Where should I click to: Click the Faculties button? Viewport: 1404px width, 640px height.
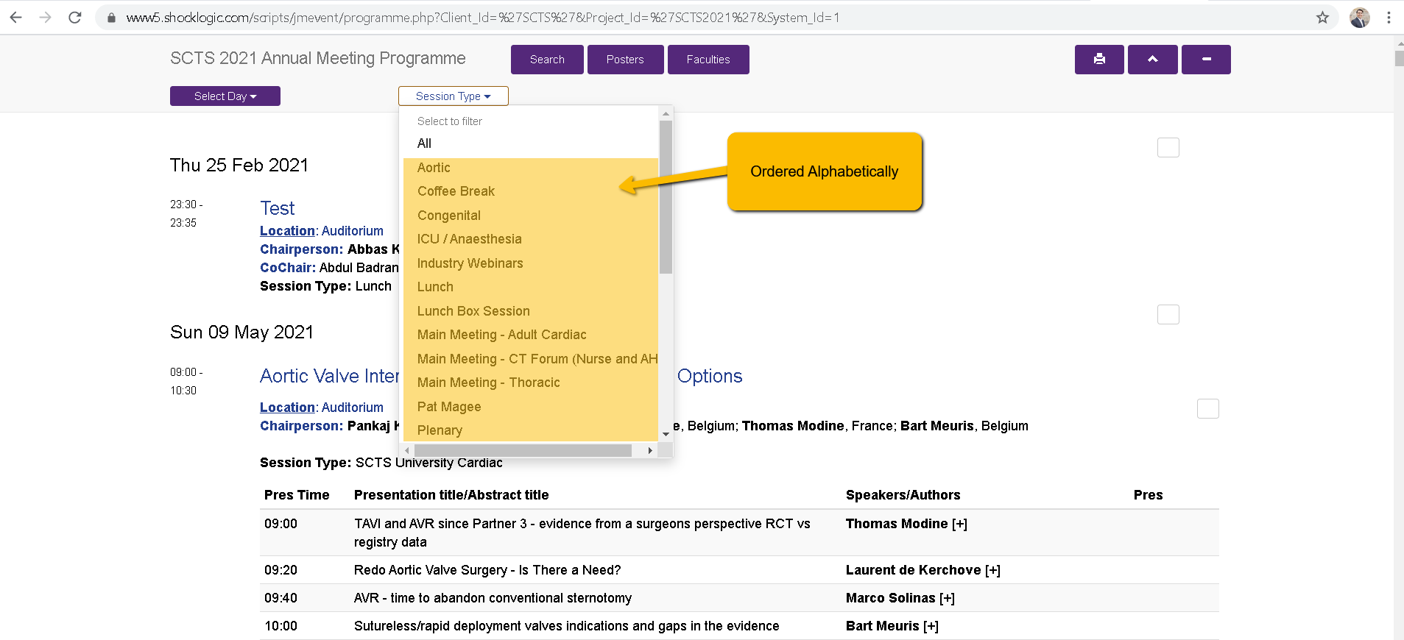coord(708,60)
